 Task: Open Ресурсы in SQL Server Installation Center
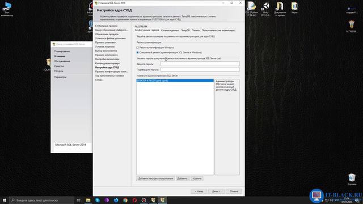tap(58, 71)
